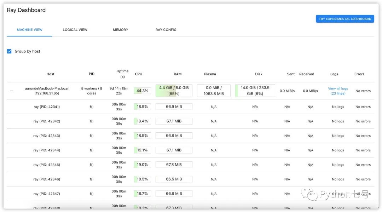Switch to the Logical View tab
382x212 pixels.
point(75,30)
